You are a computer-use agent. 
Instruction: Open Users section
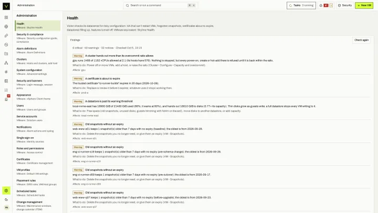pyautogui.click(x=38, y=107)
